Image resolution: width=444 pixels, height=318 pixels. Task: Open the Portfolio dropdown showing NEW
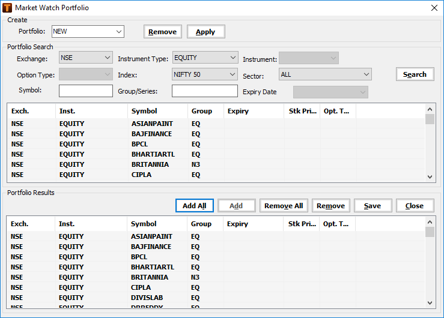point(88,31)
